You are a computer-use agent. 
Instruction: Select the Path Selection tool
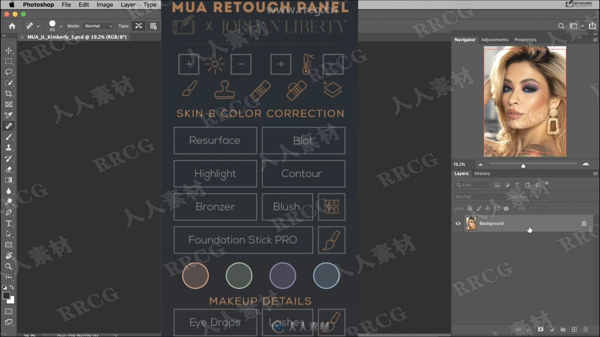[9, 234]
